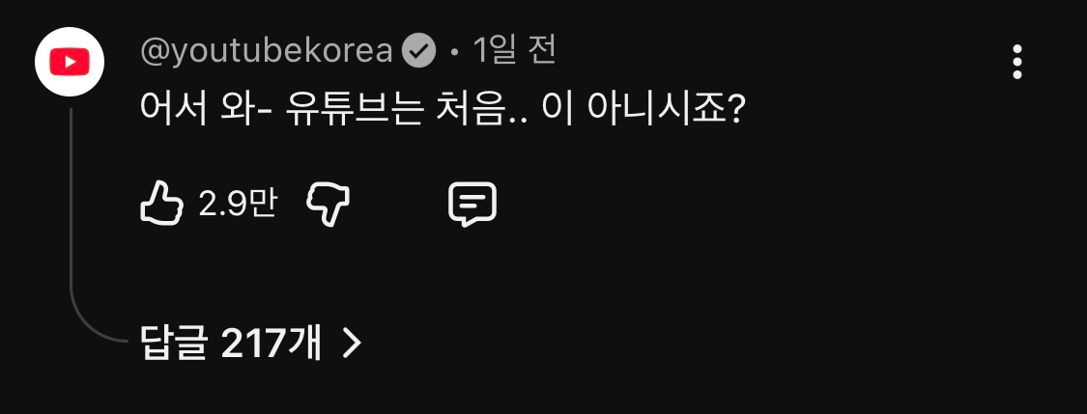Screen dimensions: 1087x414
Task: Open the comment permalink via 1일 전
Action: click(514, 51)
